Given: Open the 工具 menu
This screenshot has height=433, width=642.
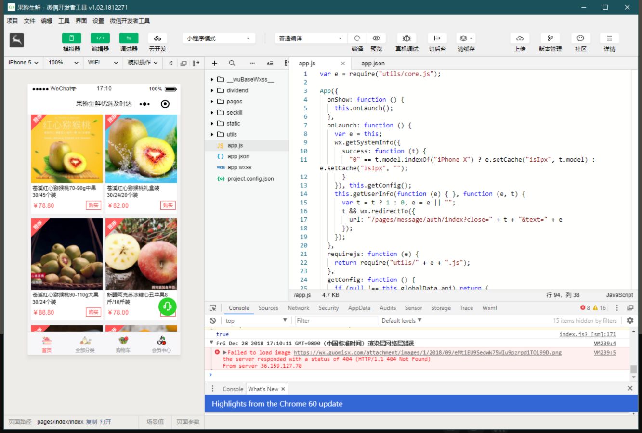Looking at the screenshot, I should (x=64, y=21).
